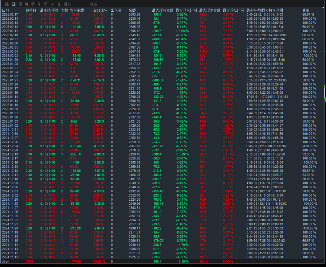The width and height of the screenshot is (326, 267).
Task: Switch to the 综 summary tab
Action: [x=7, y=4]
